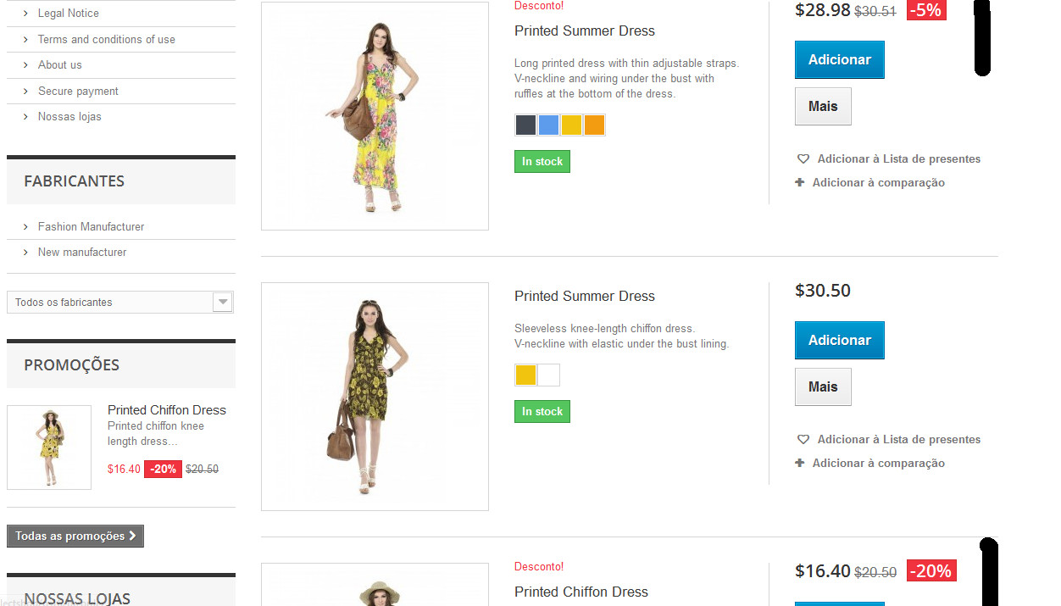
Task: Pick the orange color swatch for long dress
Action: coord(594,125)
